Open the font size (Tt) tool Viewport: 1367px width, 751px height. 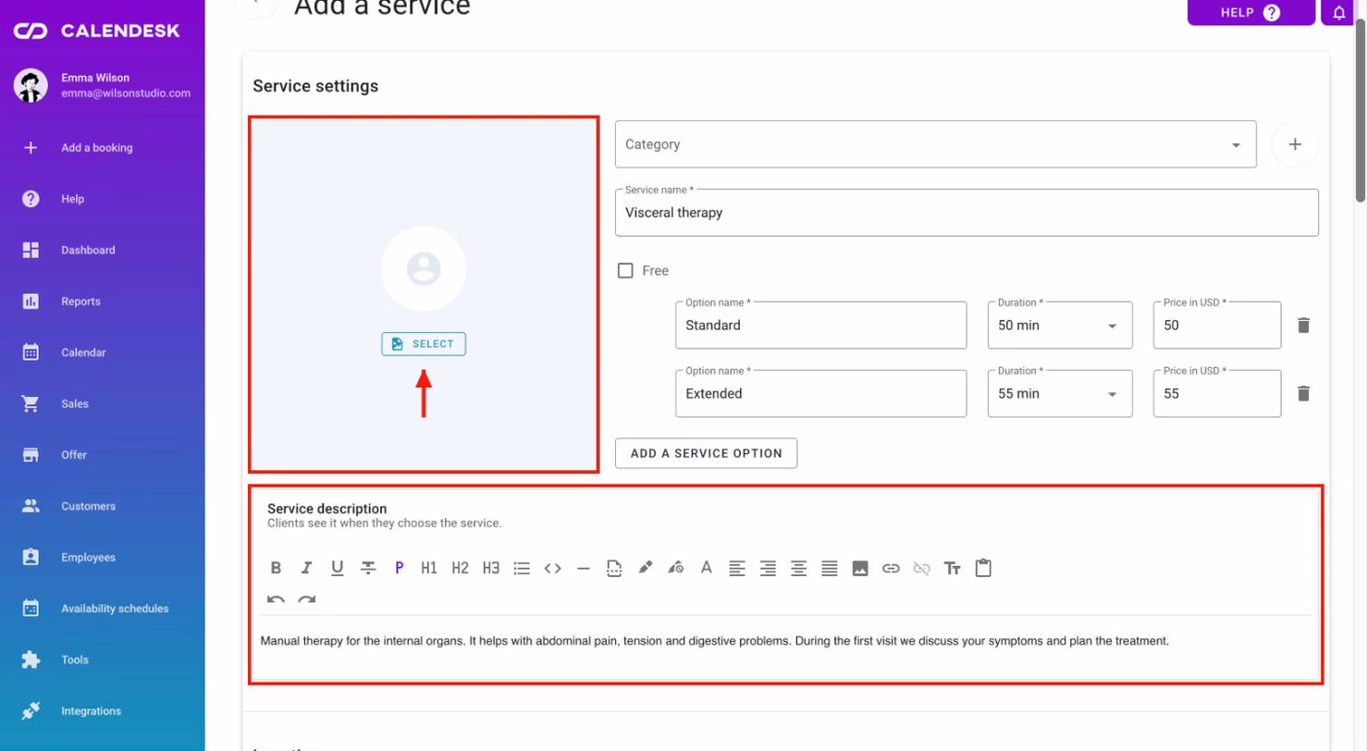[953, 569]
